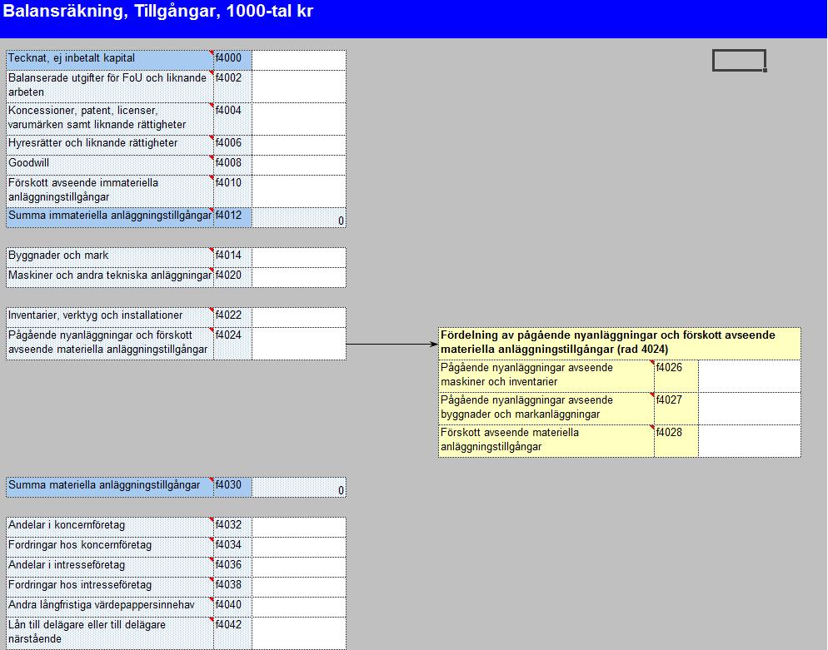The width and height of the screenshot is (828, 650).
Task: Select the Byggnader och mark f4014 cell
Action: point(299,257)
